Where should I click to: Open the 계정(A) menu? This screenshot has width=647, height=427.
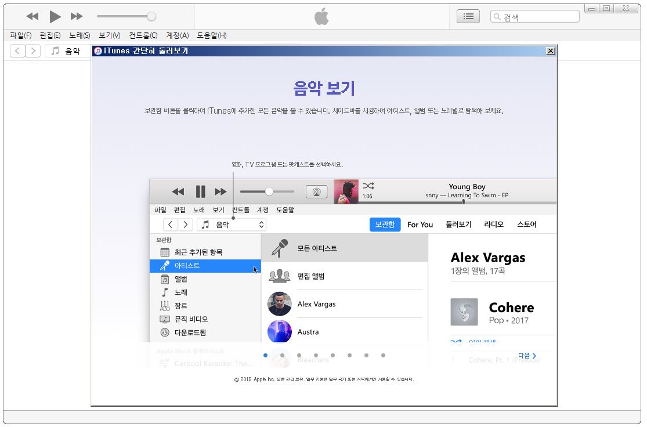pos(177,35)
